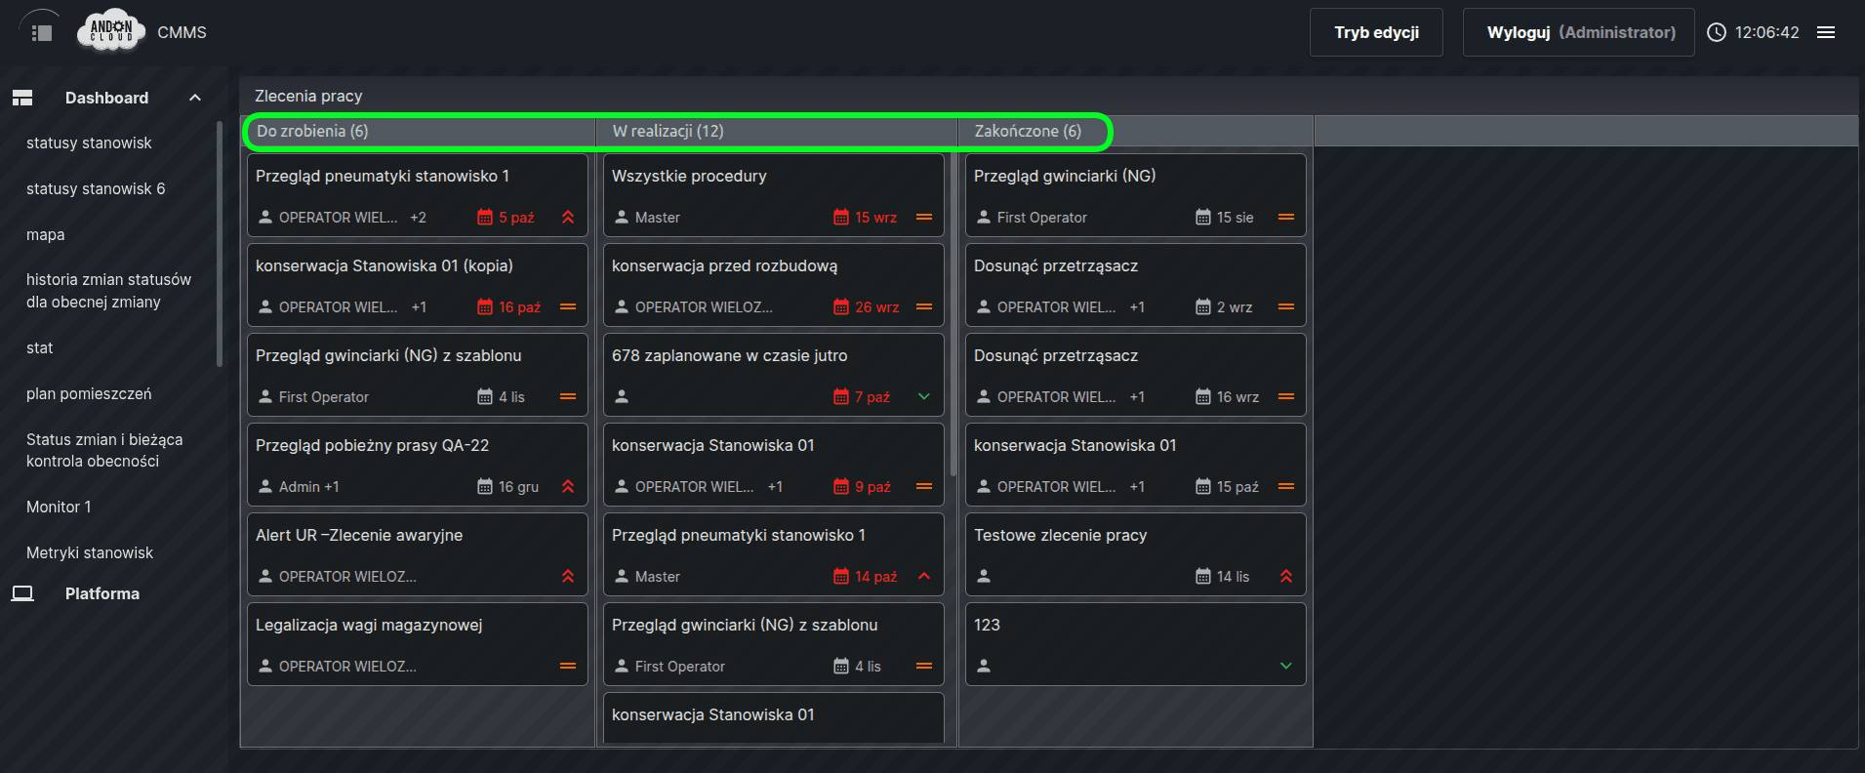The image size is (1865, 773).
Task: Click the Tryb edycji button
Action: tap(1375, 32)
